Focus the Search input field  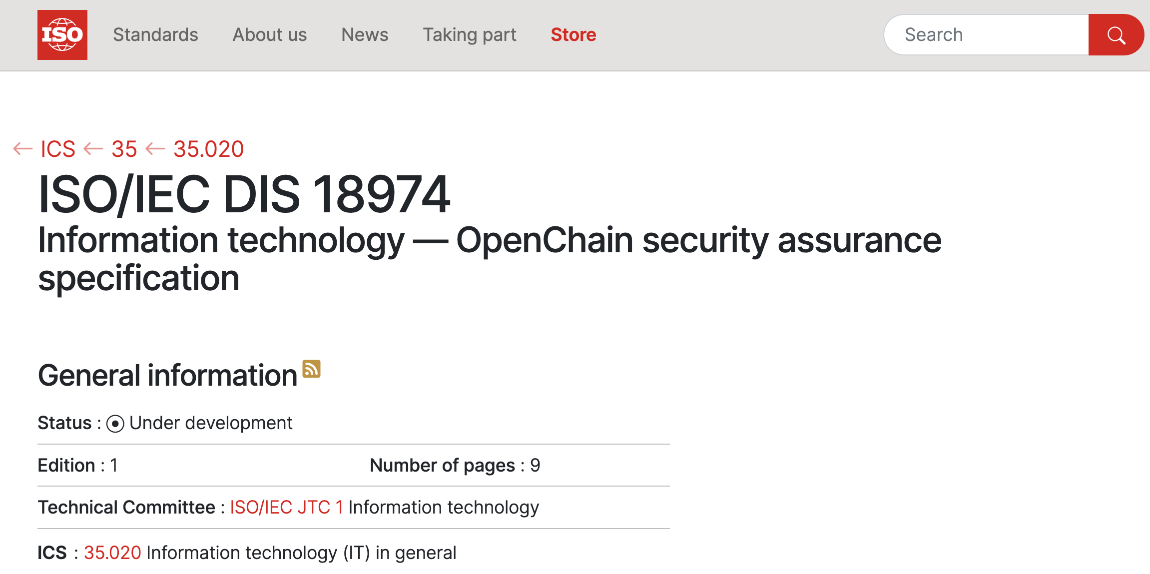(987, 35)
